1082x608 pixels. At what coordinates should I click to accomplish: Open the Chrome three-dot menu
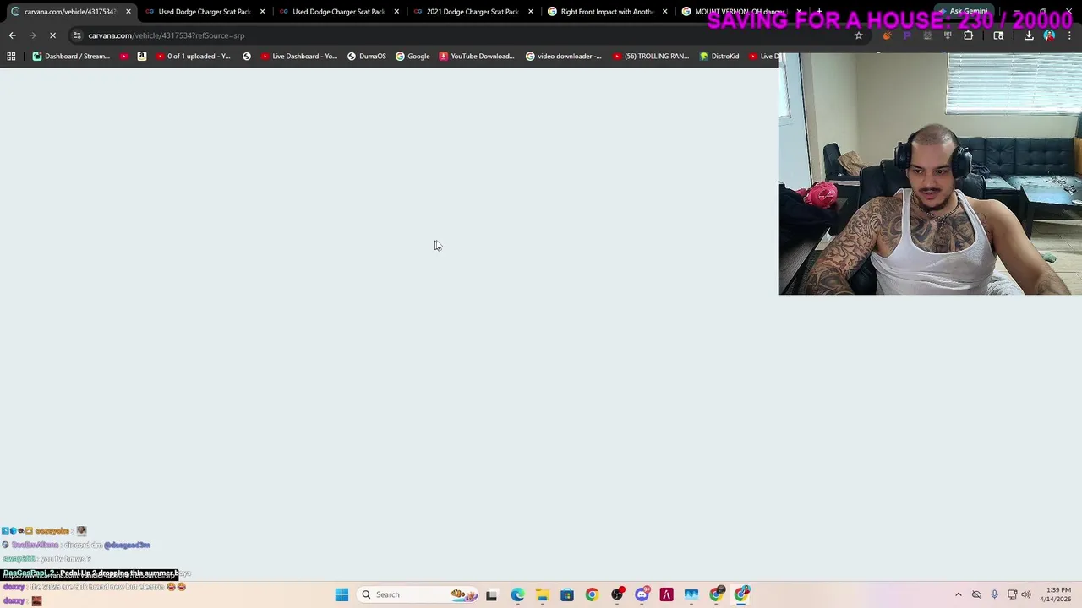pyautogui.click(x=1070, y=35)
